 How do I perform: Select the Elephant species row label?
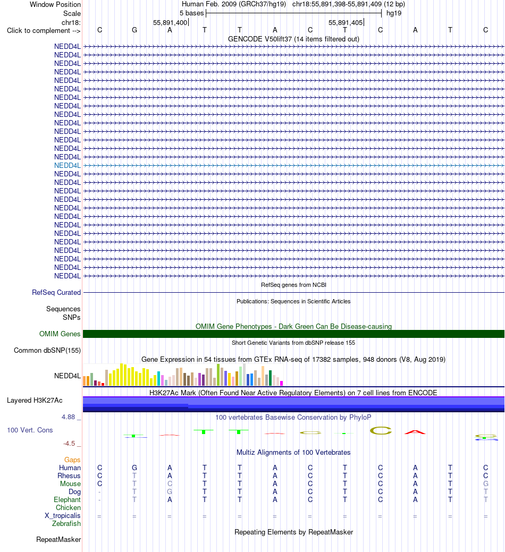(67, 500)
